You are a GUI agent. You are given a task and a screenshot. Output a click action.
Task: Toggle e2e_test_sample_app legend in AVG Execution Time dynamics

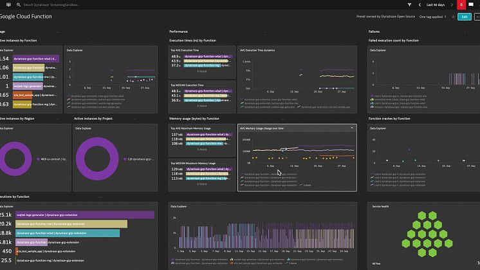324,107
